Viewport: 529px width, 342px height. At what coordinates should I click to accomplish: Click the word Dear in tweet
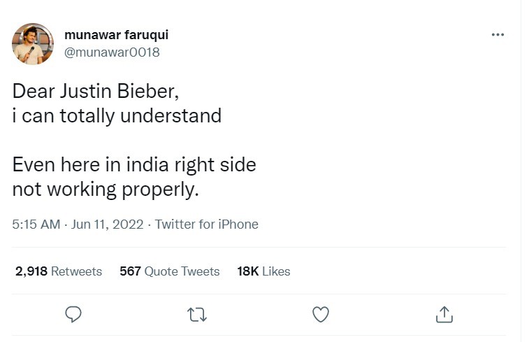coord(34,91)
